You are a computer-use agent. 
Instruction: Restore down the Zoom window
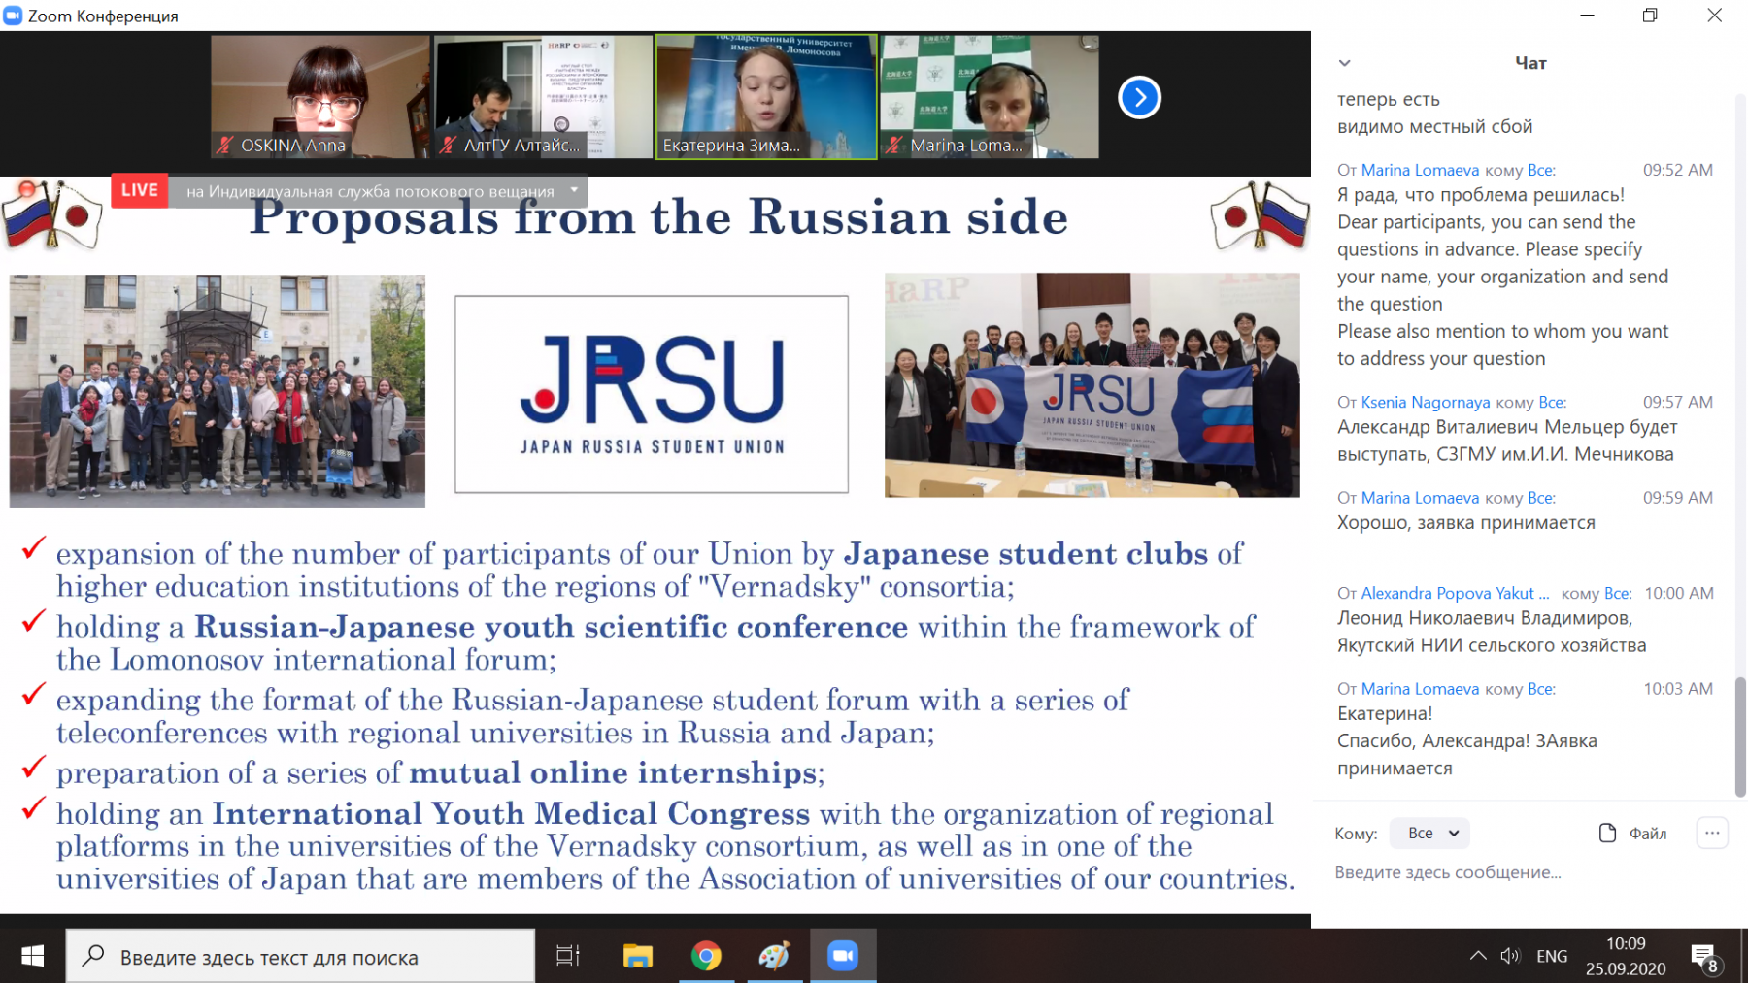pyautogui.click(x=1650, y=16)
